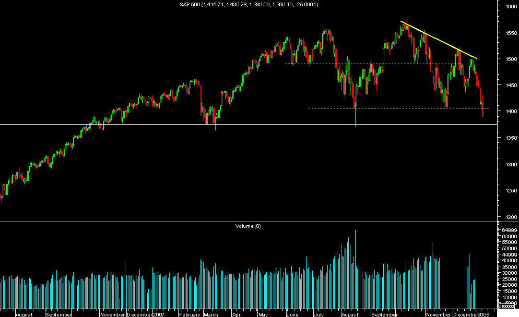Select the April month label
This screenshot has height=317, width=519.
point(238,314)
